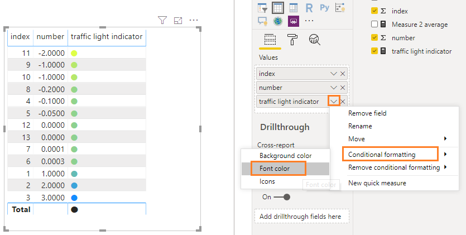Image resolution: width=466 pixels, height=235 pixels.
Task: Open the Analytics magnifier pane
Action: [314, 40]
